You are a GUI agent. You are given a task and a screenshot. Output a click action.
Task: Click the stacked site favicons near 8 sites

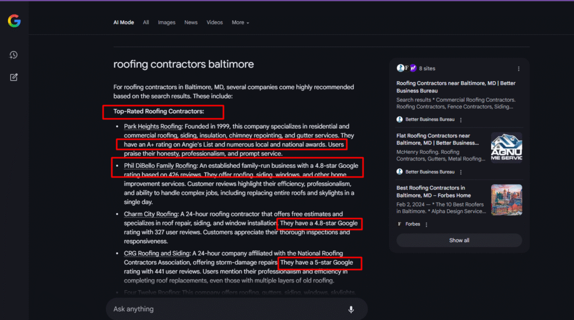406,68
